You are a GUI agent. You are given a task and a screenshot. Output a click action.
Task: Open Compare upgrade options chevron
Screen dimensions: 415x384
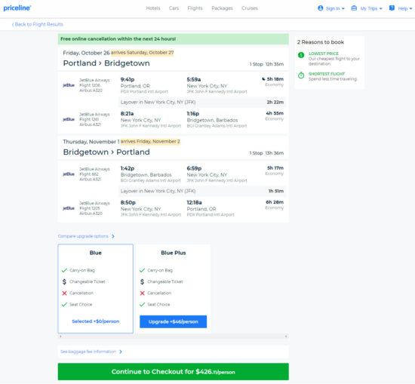[x=113, y=236]
